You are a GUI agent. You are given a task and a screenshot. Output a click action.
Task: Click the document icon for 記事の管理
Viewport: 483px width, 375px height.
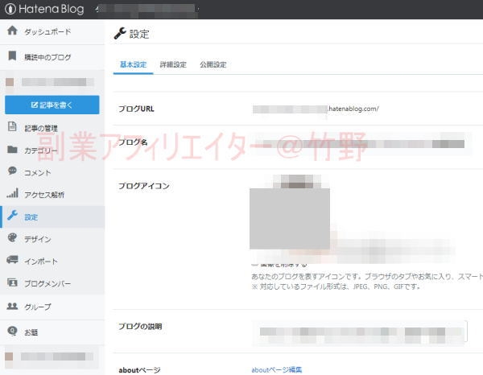tap(12, 127)
